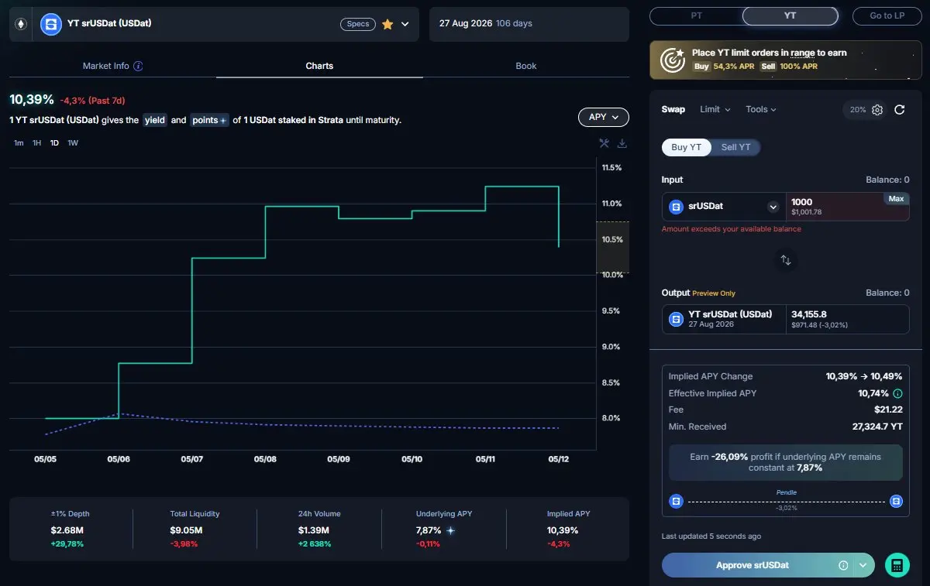Download the chart data
This screenshot has width=930, height=586.
point(622,143)
